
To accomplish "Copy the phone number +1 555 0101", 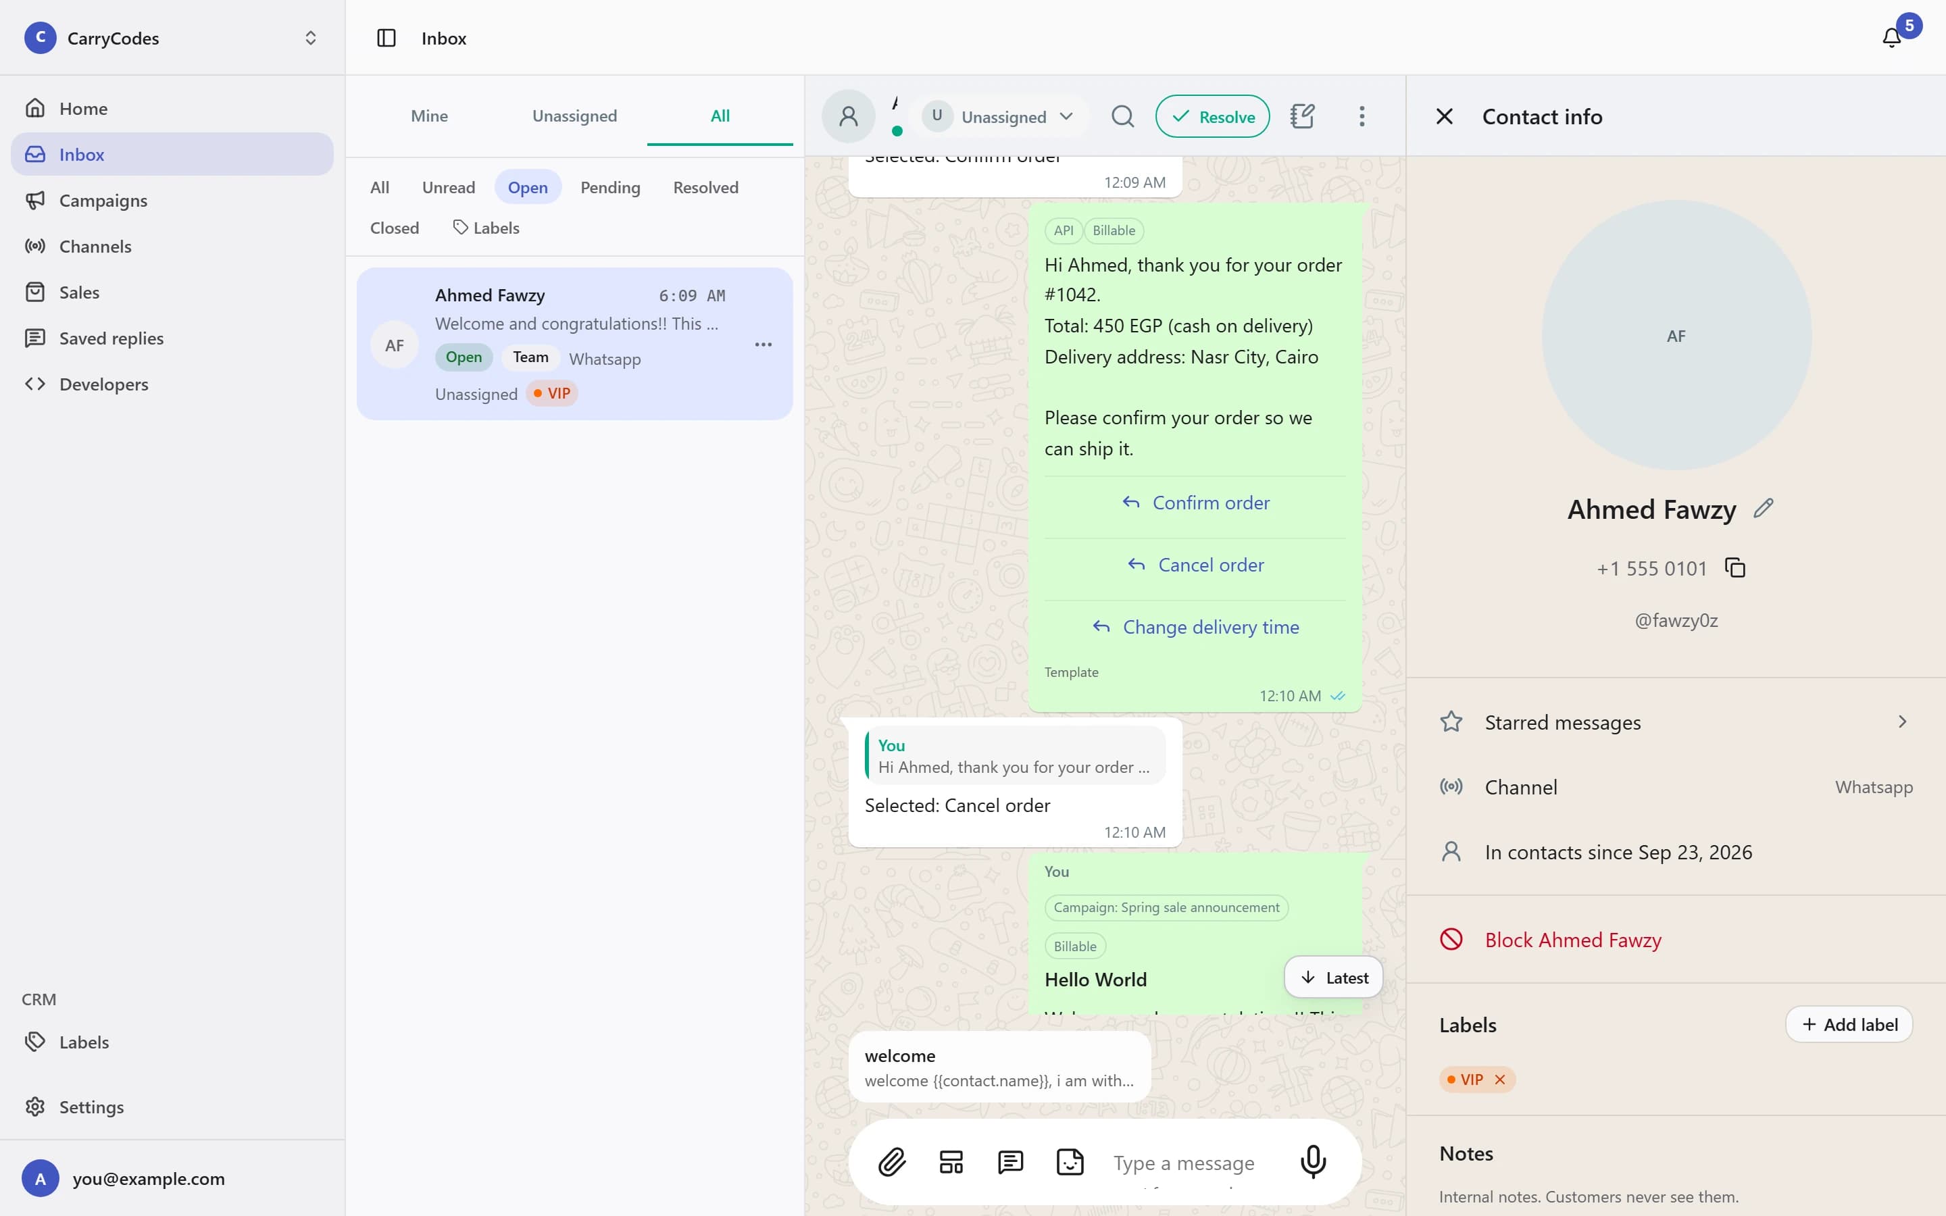I will 1735,567.
